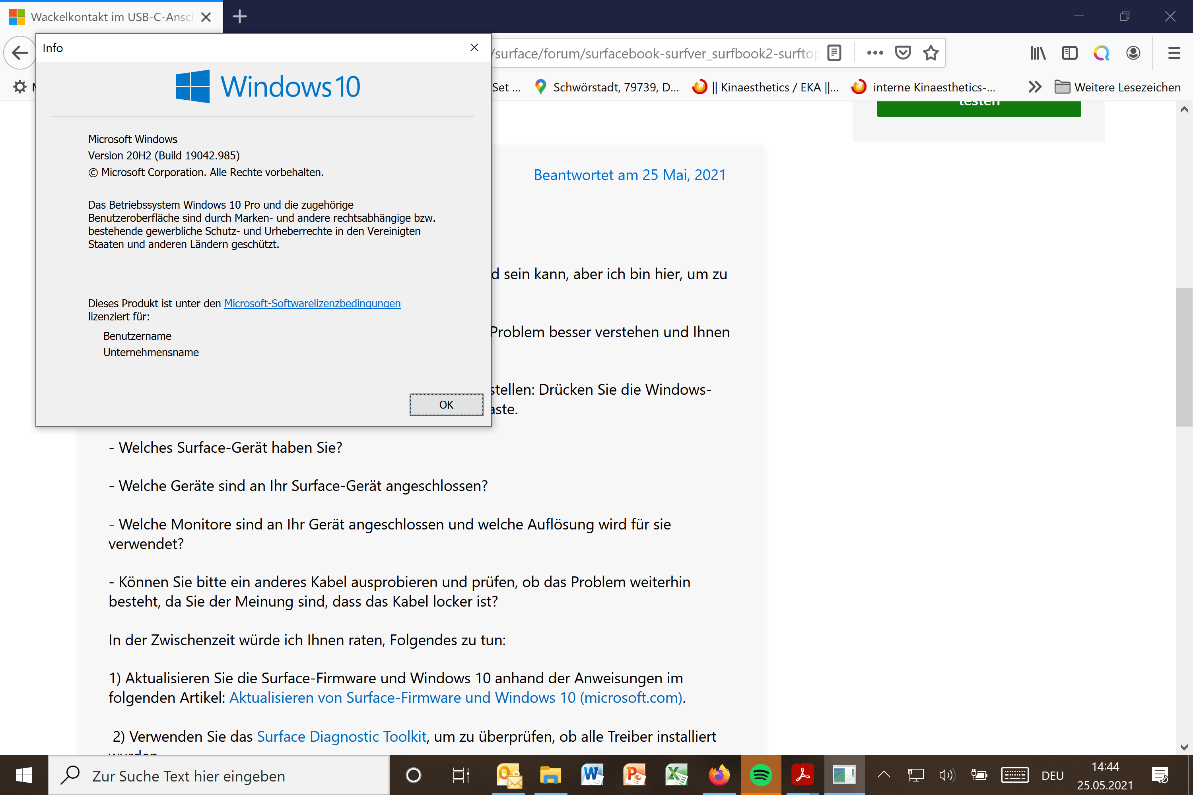Show hidden system tray icons

(884, 774)
